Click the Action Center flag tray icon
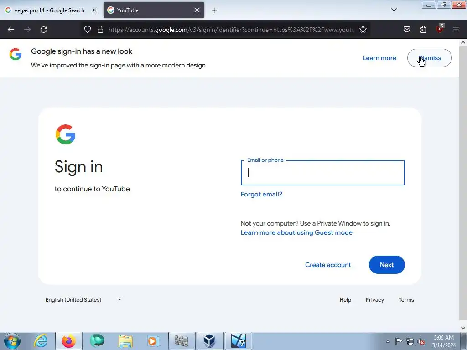 (x=399, y=341)
